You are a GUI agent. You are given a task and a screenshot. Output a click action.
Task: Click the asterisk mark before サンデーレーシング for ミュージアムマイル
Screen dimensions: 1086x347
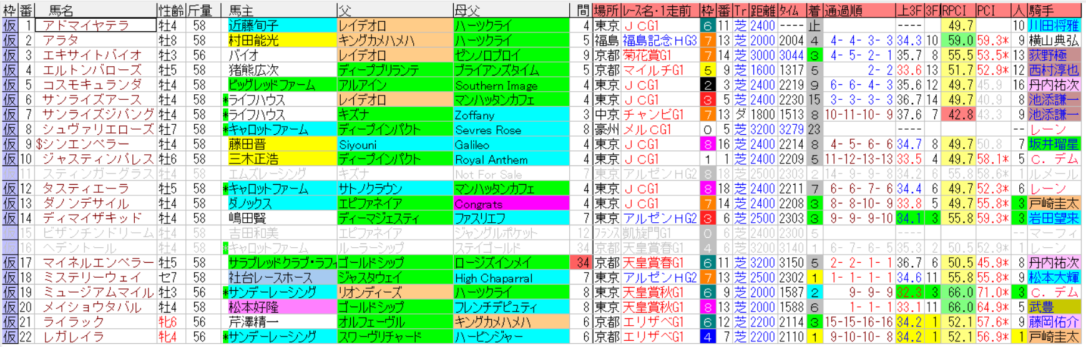(225, 292)
